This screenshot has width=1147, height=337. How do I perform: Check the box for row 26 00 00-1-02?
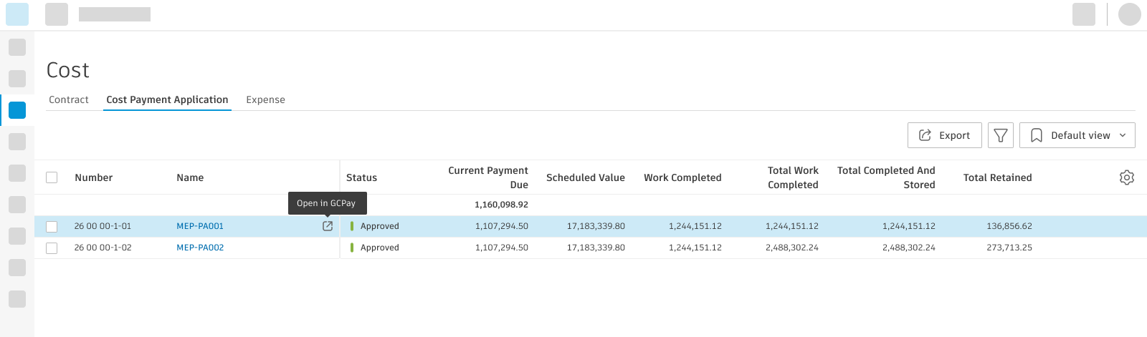pyautogui.click(x=52, y=248)
